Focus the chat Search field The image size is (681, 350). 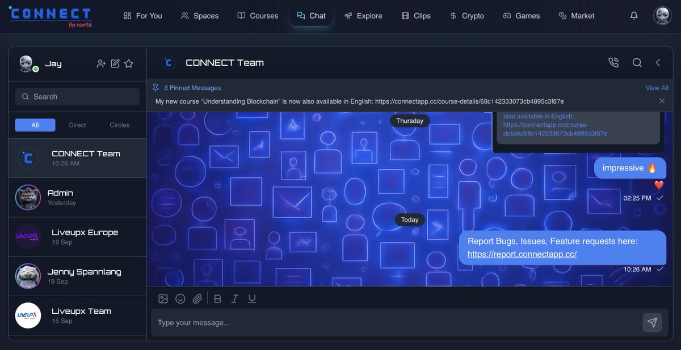pyautogui.click(x=78, y=96)
